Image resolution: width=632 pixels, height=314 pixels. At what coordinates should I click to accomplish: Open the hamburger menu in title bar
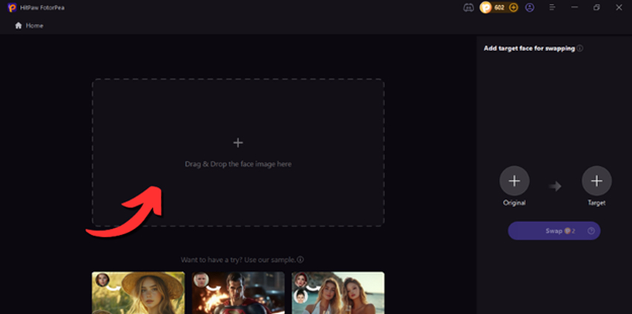(552, 7)
